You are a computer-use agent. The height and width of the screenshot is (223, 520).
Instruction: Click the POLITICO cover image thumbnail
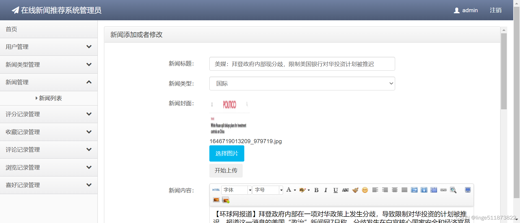point(230,117)
